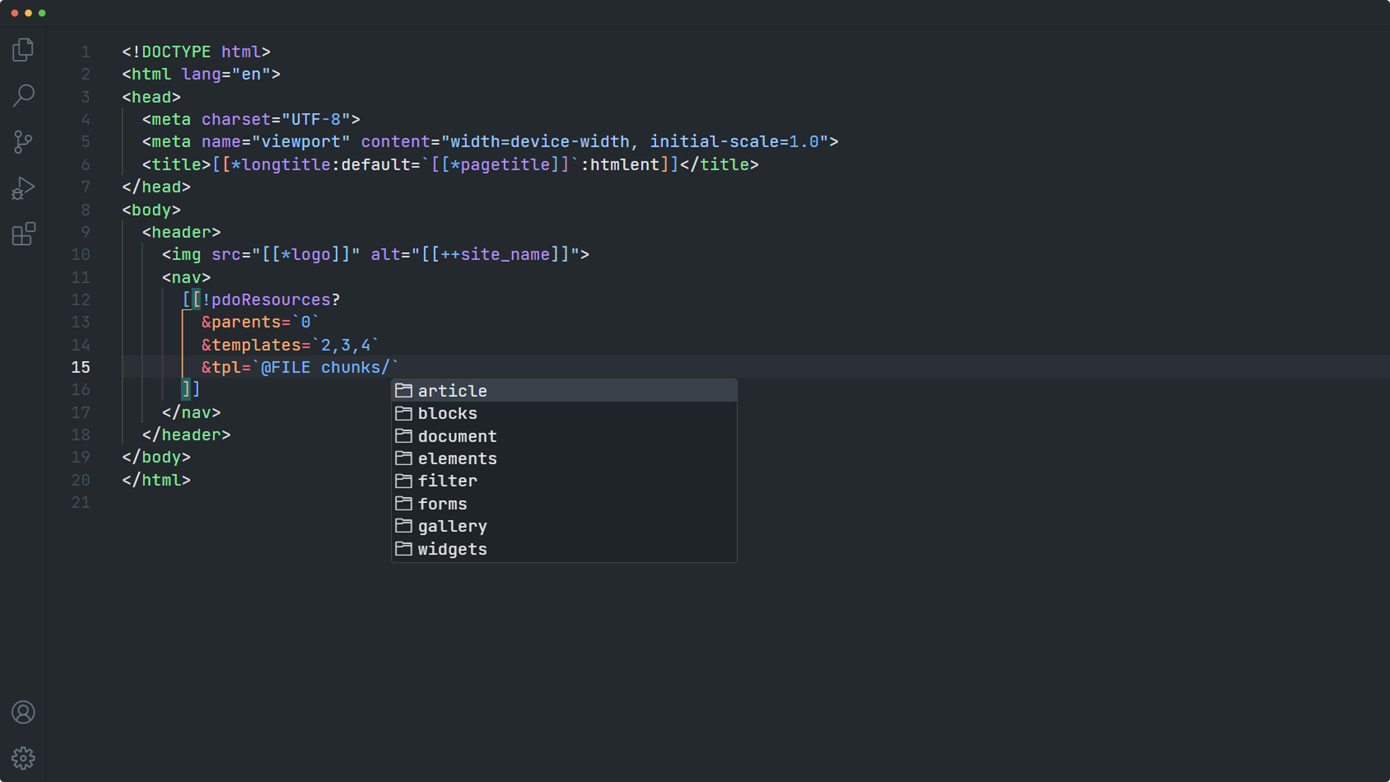
Task: Click the green window zoom button
Action: pyautogui.click(x=42, y=13)
